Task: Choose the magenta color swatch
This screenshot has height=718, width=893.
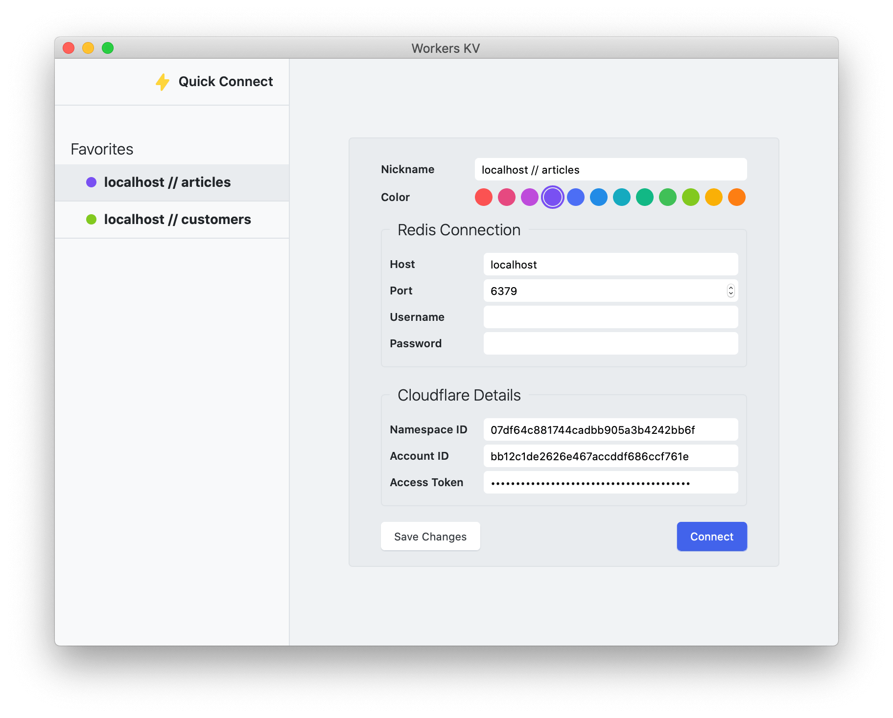Action: coord(529,197)
